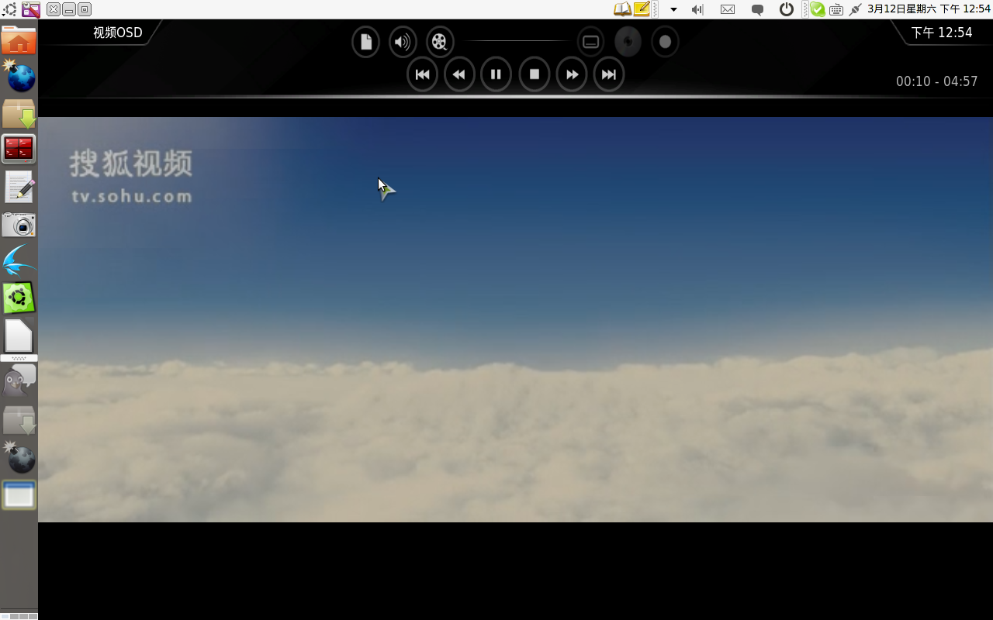Screen dimensions: 993x620
Task: Open the mail envelope indicator
Action: point(728,9)
